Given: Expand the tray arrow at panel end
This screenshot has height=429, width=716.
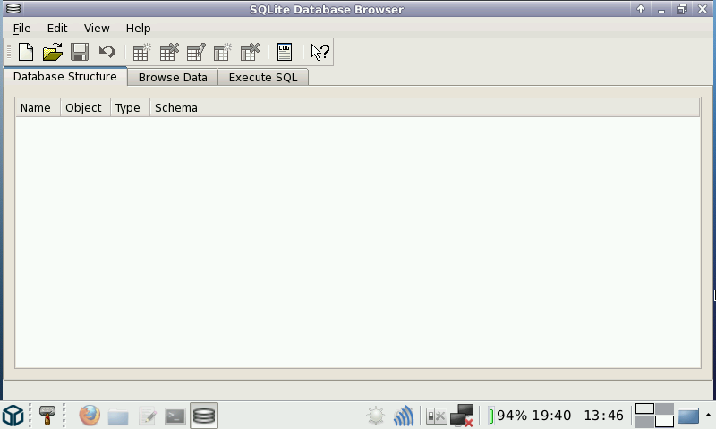Looking at the screenshot, I should (x=708, y=415).
